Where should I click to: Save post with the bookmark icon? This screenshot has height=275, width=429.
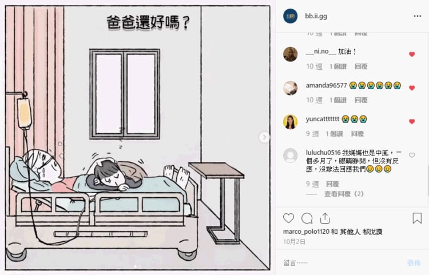(417, 218)
